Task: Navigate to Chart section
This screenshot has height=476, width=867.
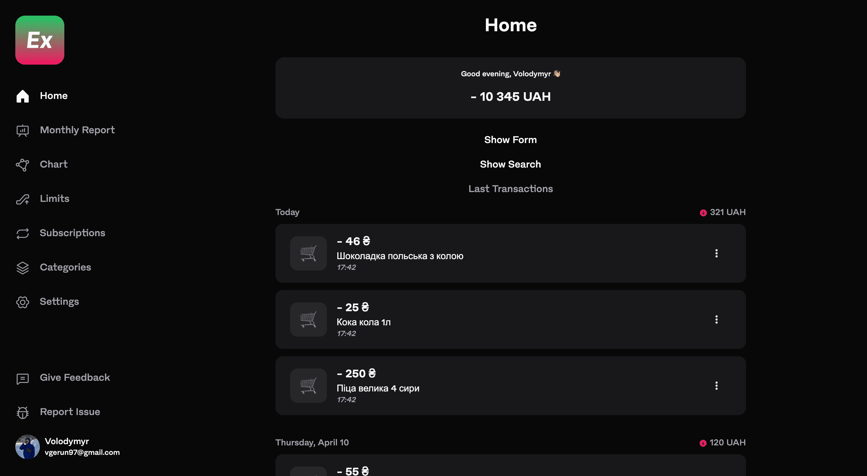Action: 53,164
